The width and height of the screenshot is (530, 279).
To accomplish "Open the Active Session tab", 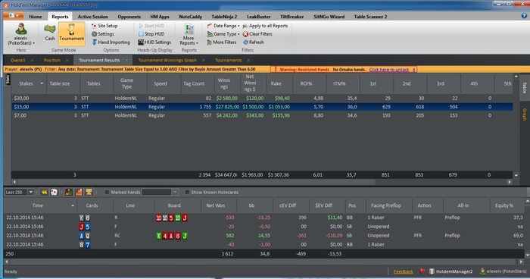I will click(x=92, y=17).
